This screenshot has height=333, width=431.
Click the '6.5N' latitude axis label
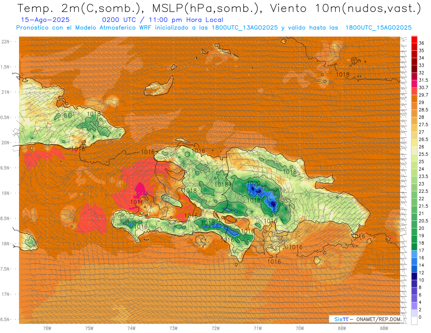(x=5, y=320)
